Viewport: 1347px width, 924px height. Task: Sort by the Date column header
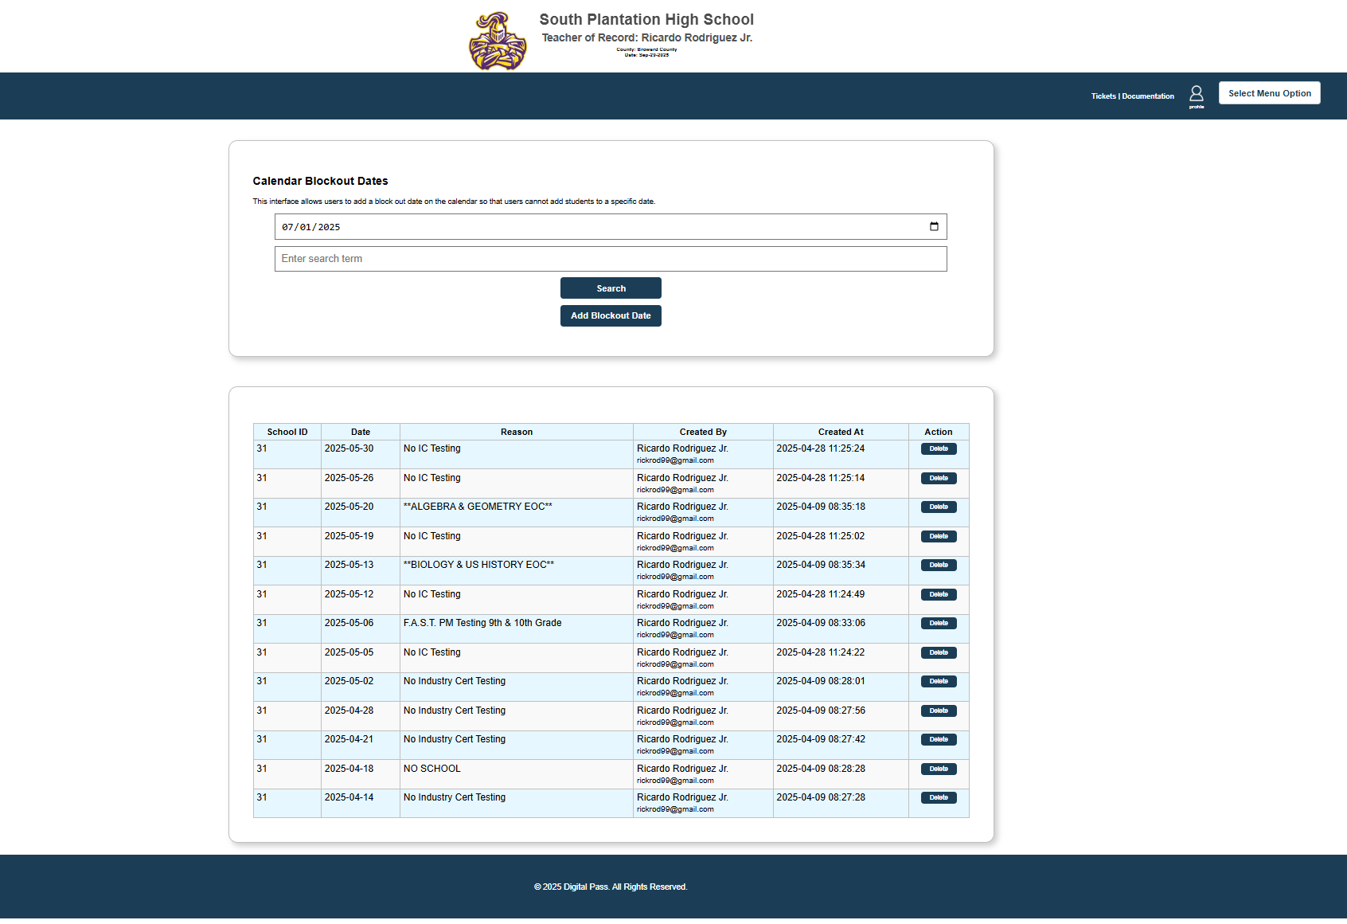tap(360, 431)
